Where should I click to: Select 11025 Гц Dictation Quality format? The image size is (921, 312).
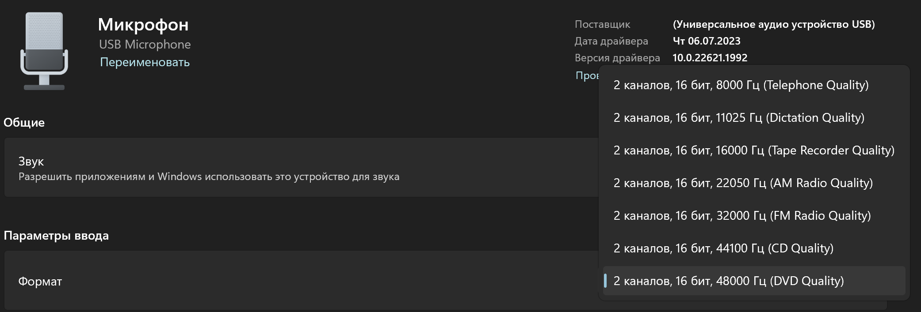coord(738,118)
